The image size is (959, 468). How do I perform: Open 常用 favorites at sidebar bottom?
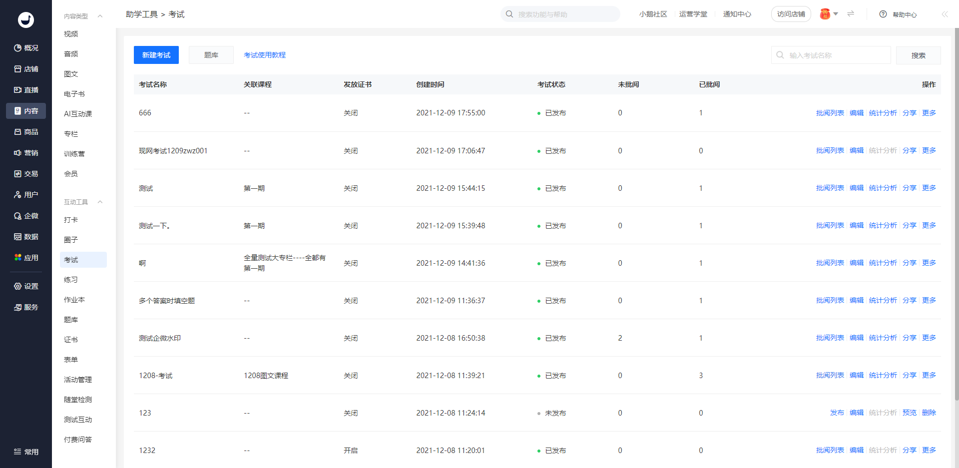(x=26, y=452)
